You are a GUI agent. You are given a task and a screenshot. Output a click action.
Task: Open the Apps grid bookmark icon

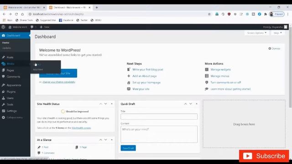click(4, 20)
